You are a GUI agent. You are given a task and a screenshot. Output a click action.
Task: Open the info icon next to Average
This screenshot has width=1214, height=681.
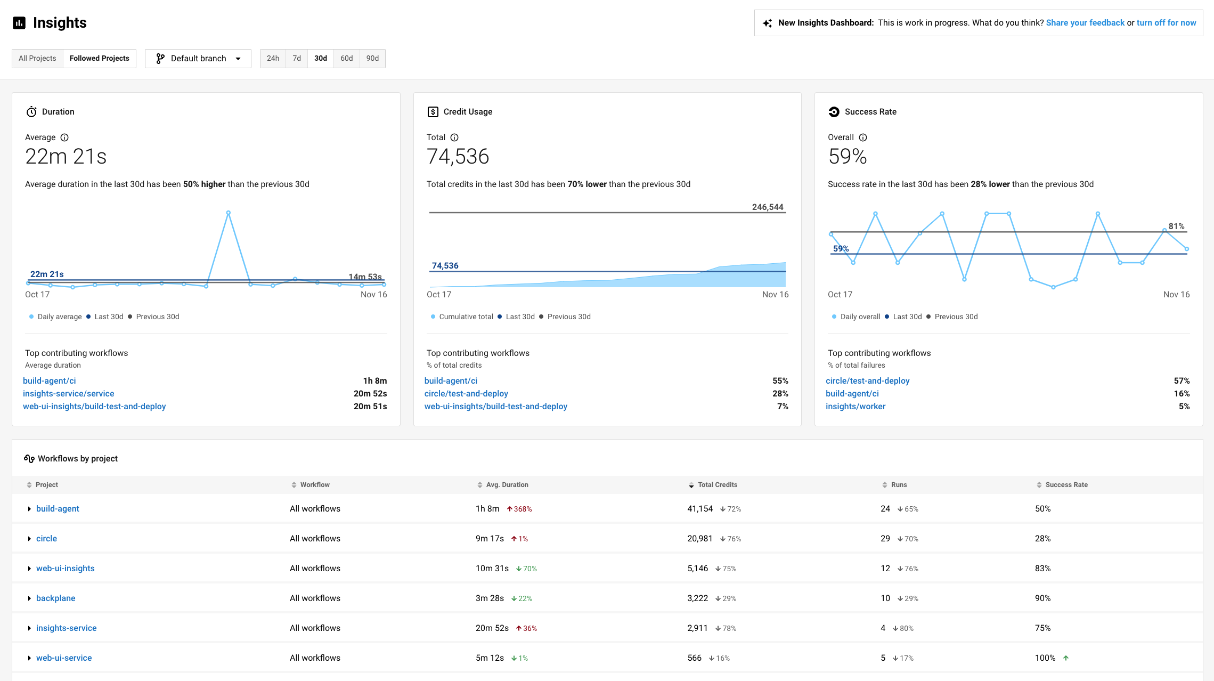click(x=64, y=137)
